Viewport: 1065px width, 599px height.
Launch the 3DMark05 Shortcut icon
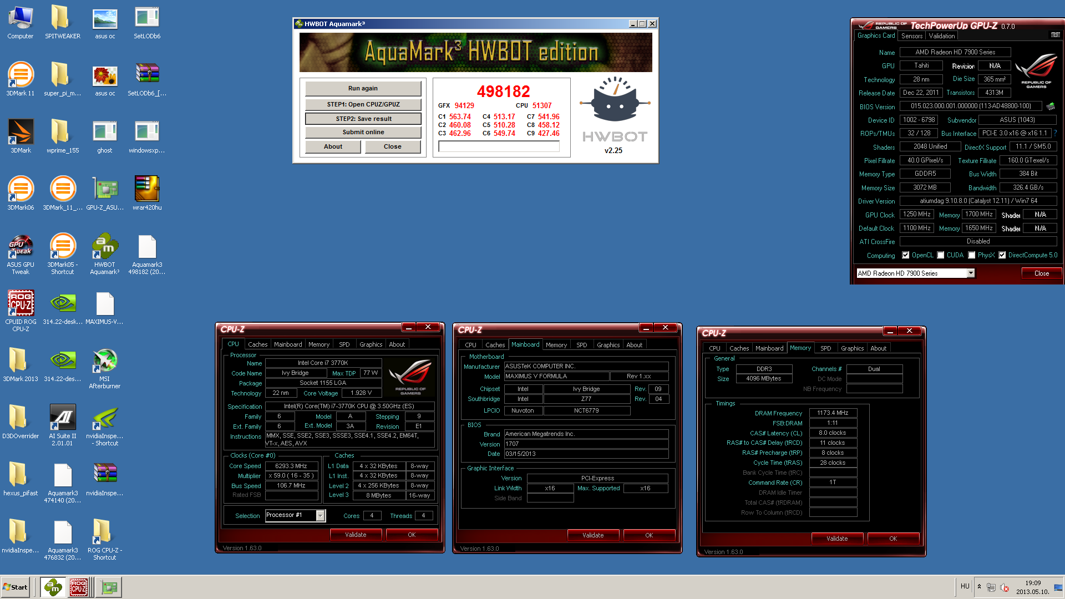click(62, 255)
